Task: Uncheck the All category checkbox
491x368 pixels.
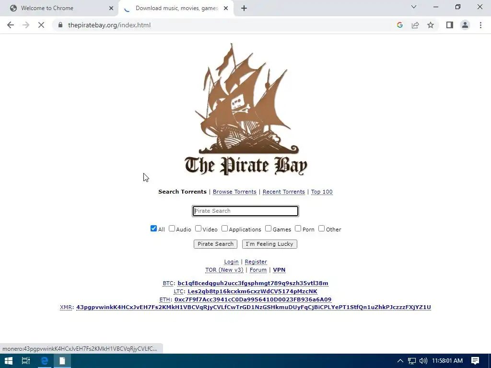Action: point(153,229)
